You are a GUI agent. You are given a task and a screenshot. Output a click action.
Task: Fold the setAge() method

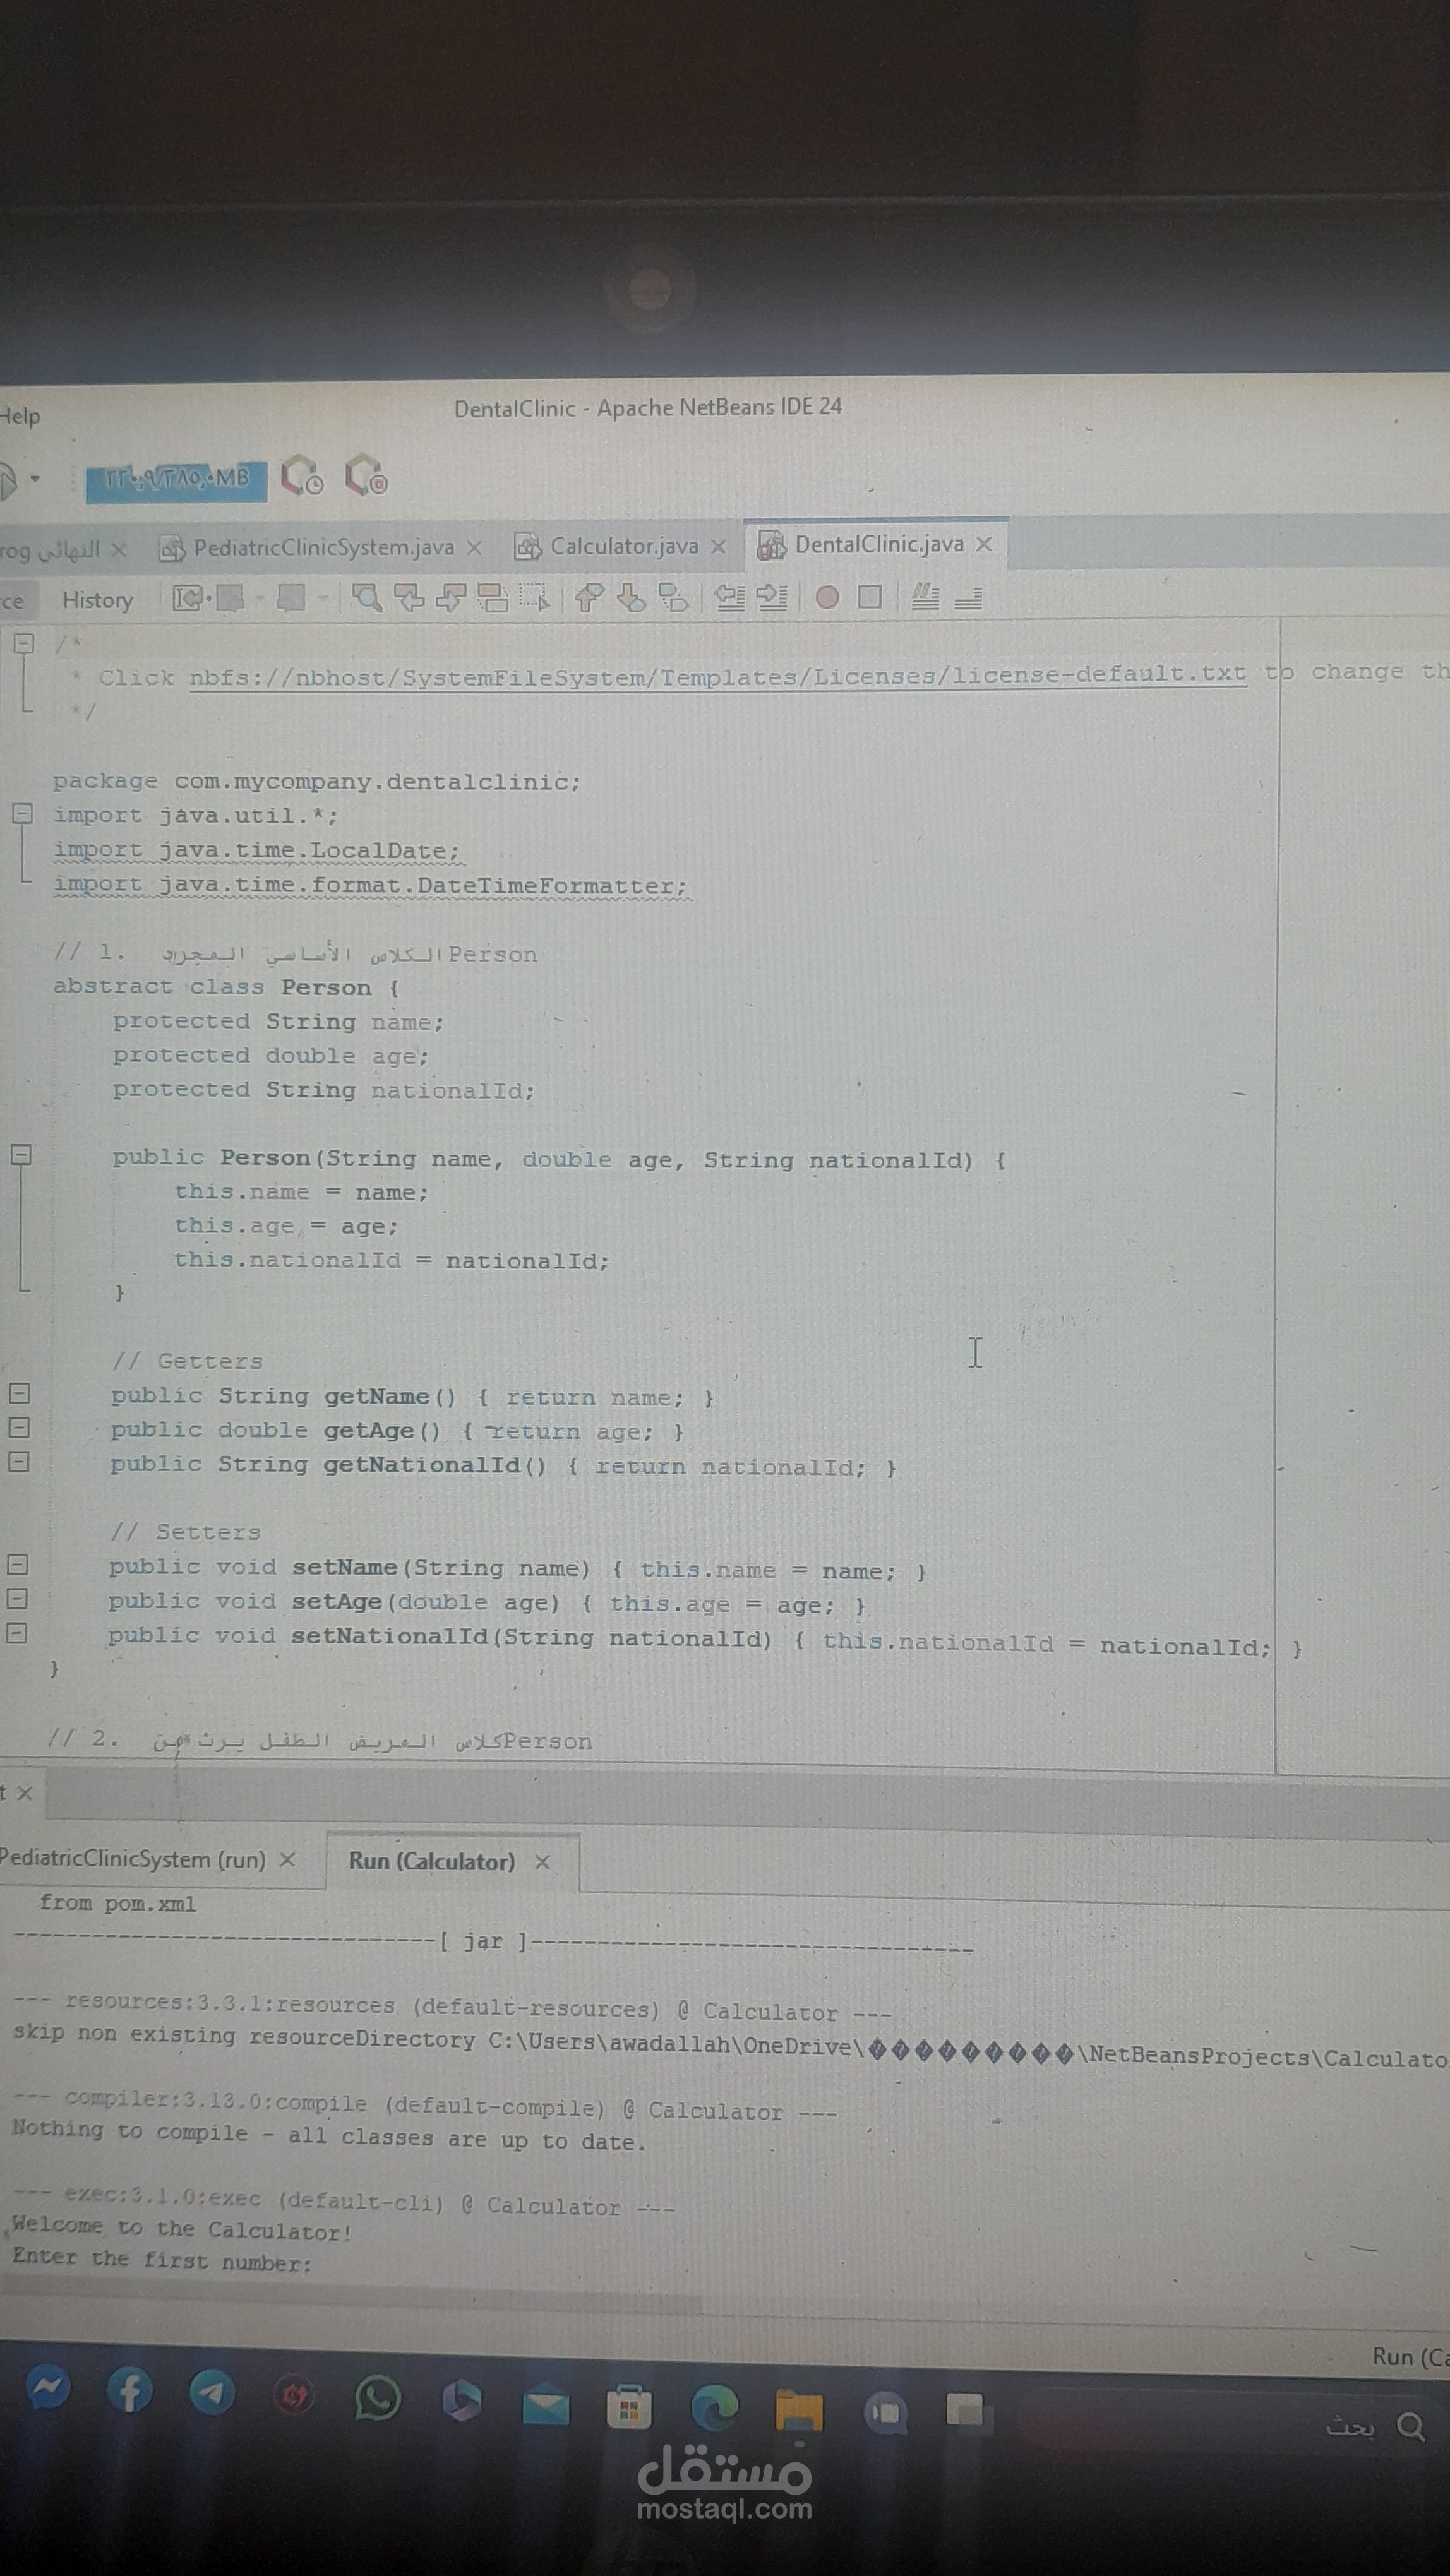tap(17, 1598)
